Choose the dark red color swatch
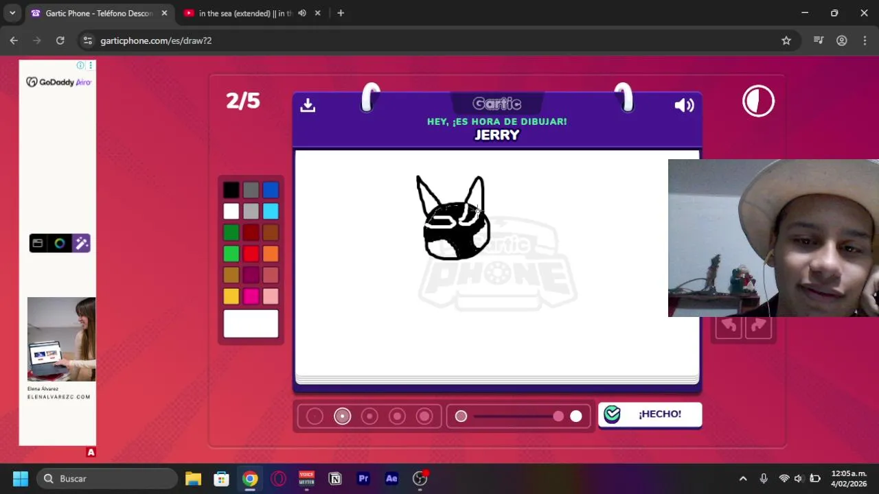 pos(251,233)
